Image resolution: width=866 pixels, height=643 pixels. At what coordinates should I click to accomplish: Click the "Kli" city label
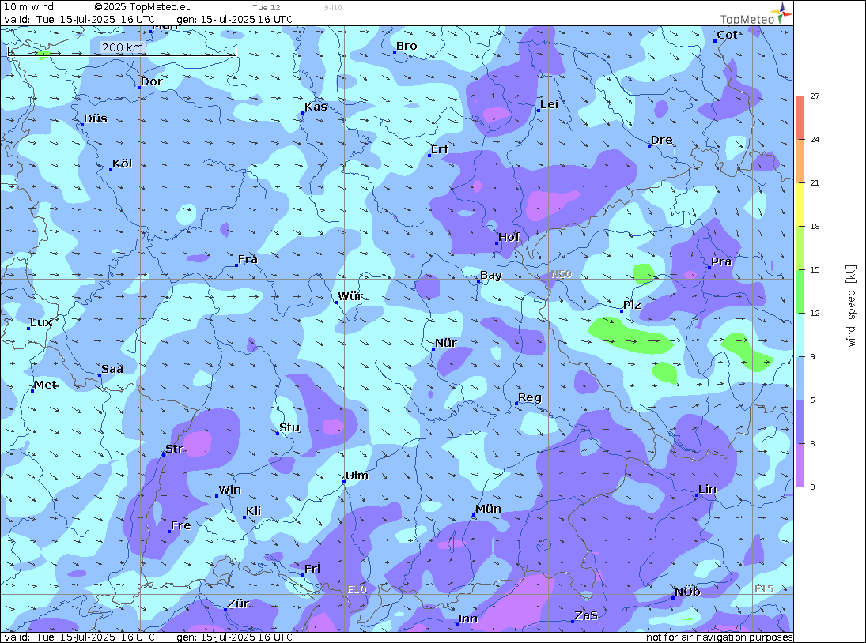click(x=254, y=511)
